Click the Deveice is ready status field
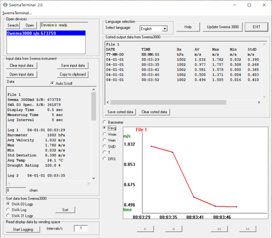Image resolution: width=272 pixels, height=238 pixels. click(64, 25)
